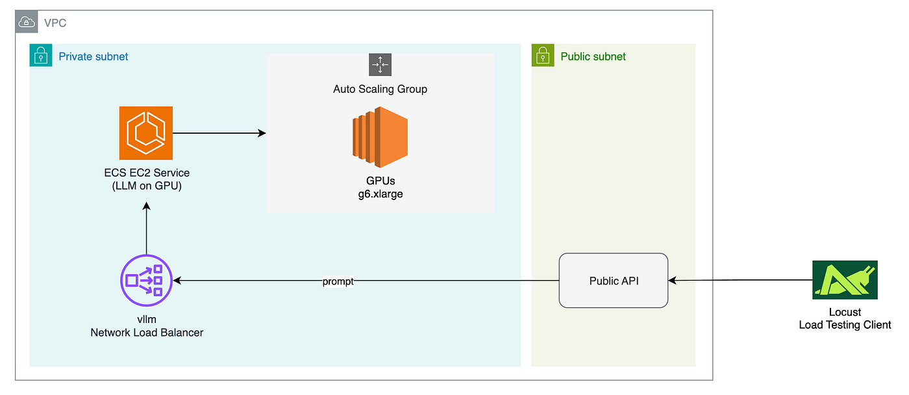Viewport: 909px width, 395px height.
Task: Click the 'prompt' arrow label
Action: (338, 281)
